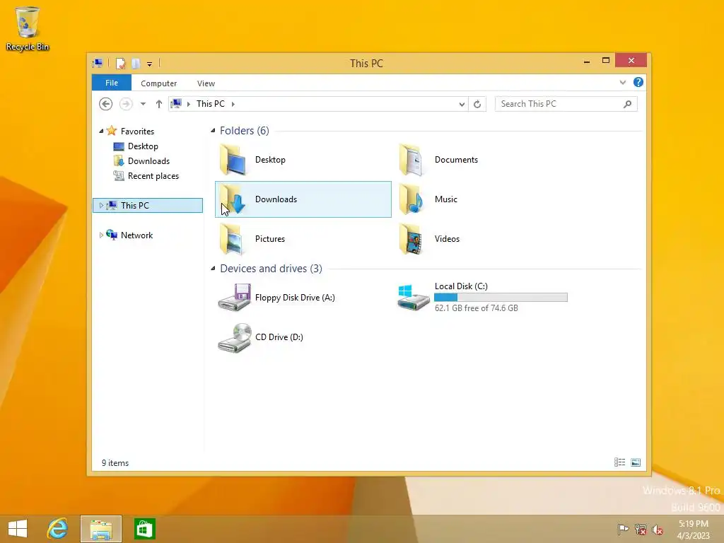The height and width of the screenshot is (543, 724).
Task: Collapse the Folders (6) group
Action: pos(213,131)
